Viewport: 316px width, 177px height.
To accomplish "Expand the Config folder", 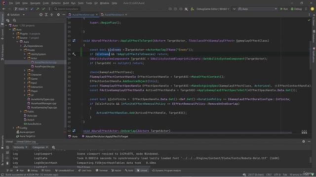I will coord(13,128).
